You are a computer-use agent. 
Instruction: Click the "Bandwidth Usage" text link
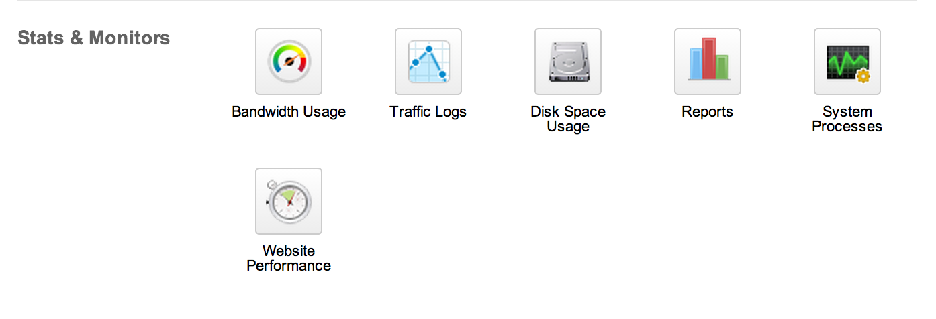coord(289,112)
